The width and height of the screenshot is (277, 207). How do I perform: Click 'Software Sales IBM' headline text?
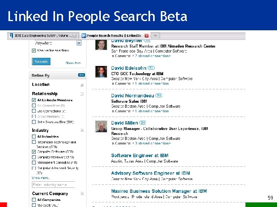click(x=129, y=101)
